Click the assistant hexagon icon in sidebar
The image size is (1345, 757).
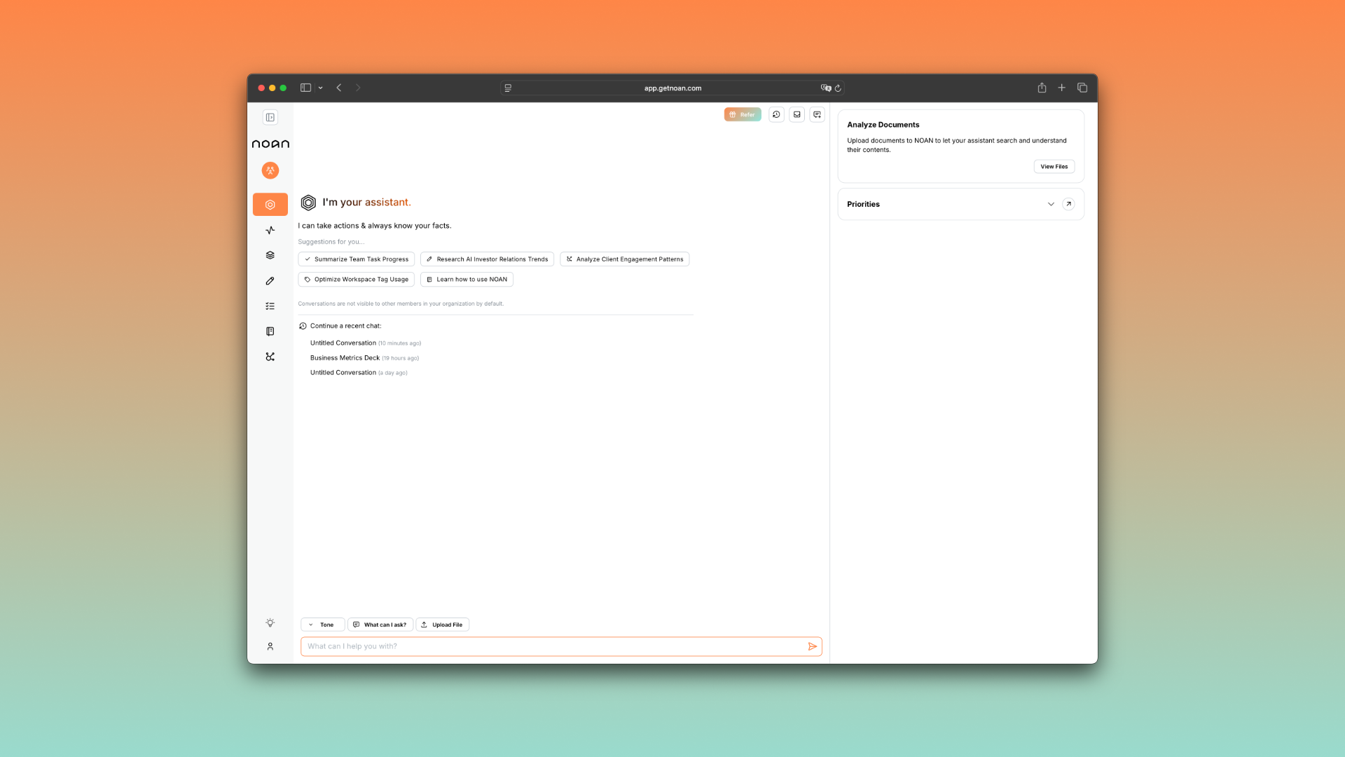click(270, 205)
